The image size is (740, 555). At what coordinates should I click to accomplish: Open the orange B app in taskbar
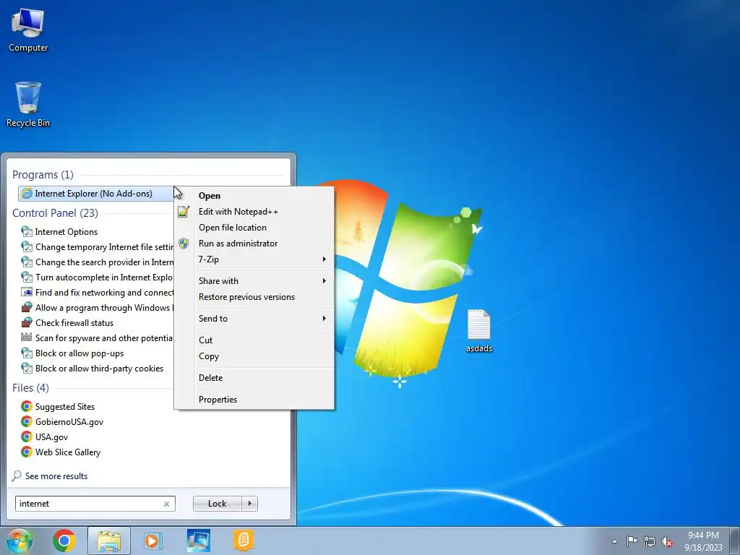[244, 541]
